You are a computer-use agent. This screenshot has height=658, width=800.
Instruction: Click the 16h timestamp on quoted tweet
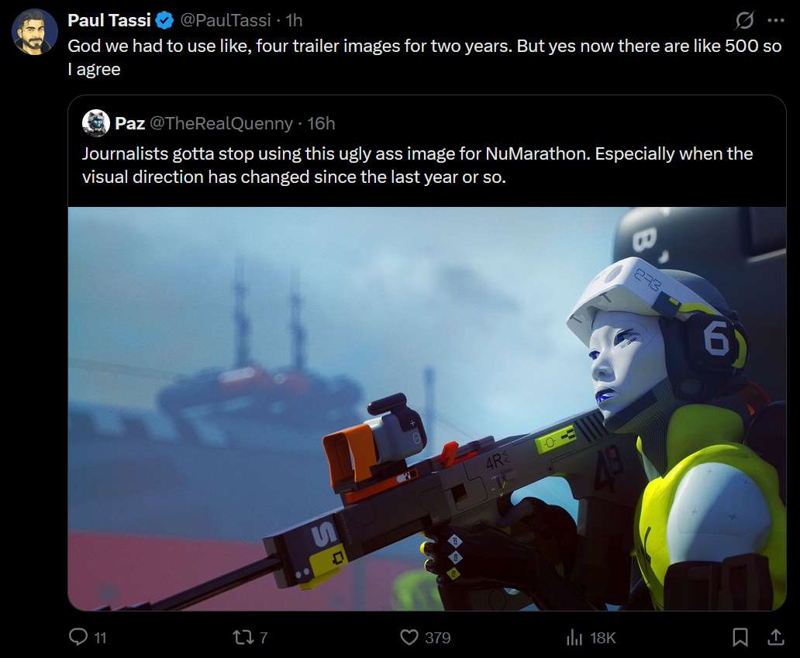(321, 123)
